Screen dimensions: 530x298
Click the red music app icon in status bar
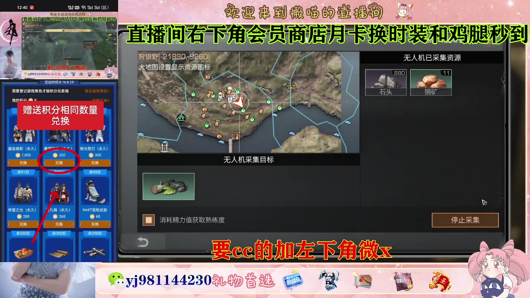tap(32, 7)
